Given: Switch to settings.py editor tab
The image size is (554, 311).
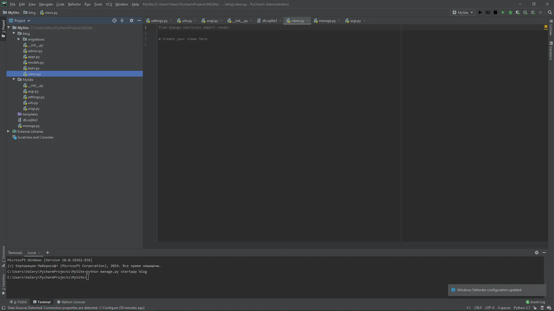Looking at the screenshot, I should [x=159, y=21].
